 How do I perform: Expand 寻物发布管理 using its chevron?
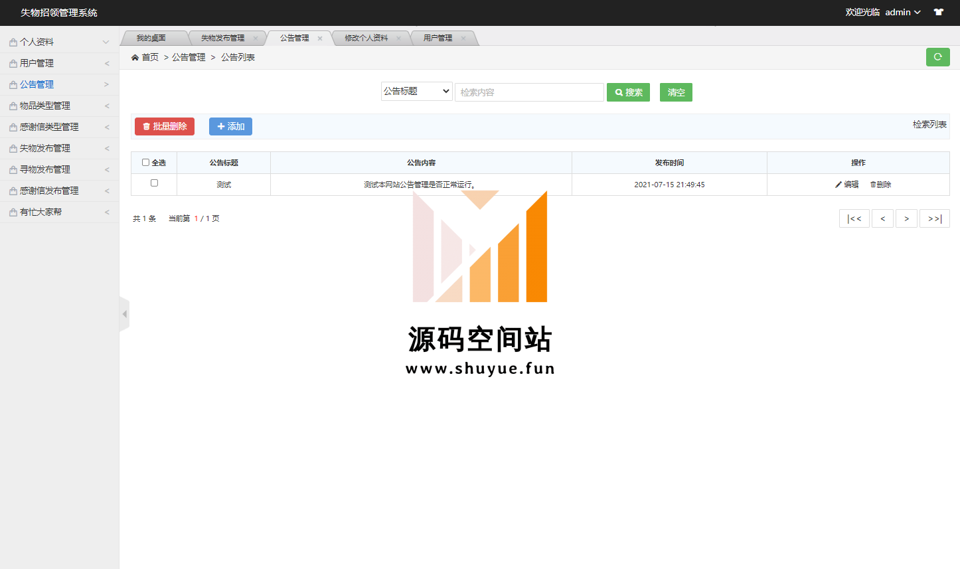point(107,169)
